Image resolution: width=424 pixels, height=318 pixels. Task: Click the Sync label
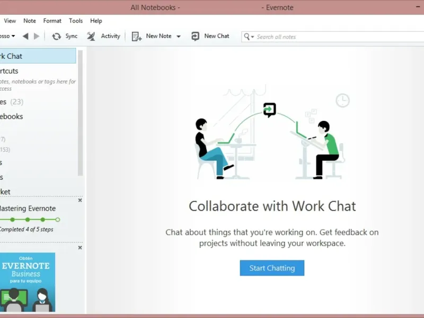pos(72,36)
